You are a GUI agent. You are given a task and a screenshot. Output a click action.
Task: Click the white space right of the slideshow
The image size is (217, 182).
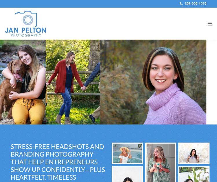click(212, 82)
